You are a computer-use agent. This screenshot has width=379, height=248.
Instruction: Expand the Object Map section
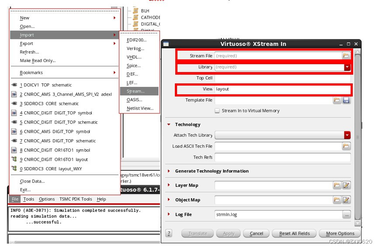(169, 200)
